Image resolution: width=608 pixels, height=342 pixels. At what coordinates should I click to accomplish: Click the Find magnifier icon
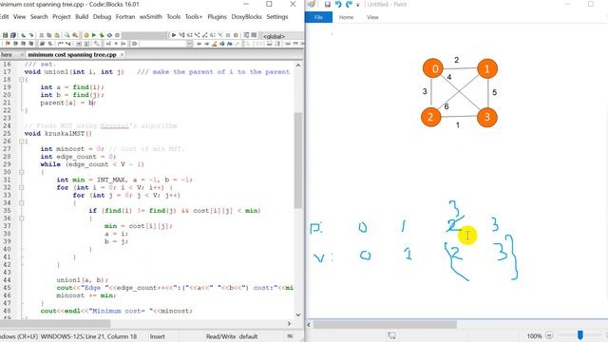(x=67, y=35)
